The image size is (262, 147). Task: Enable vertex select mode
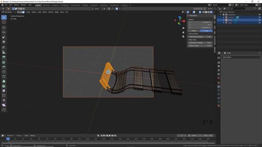(x=18, y=12)
